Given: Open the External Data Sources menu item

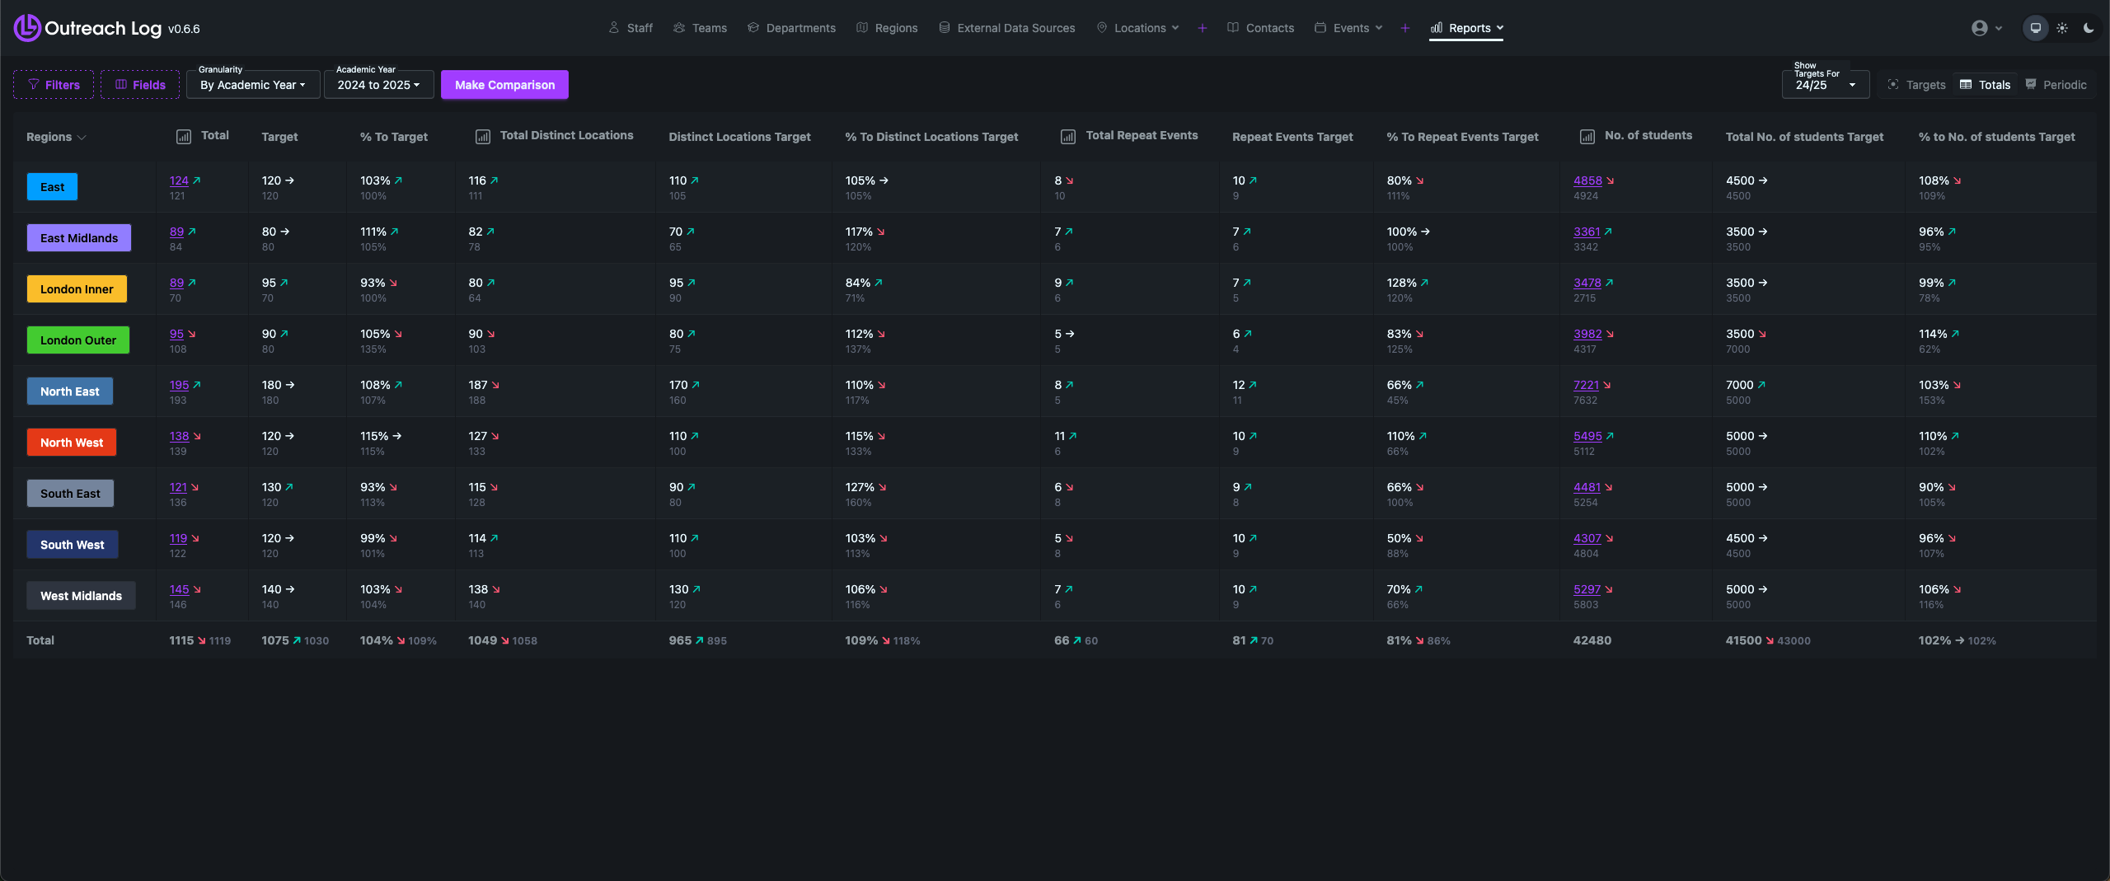Looking at the screenshot, I should 1006,28.
